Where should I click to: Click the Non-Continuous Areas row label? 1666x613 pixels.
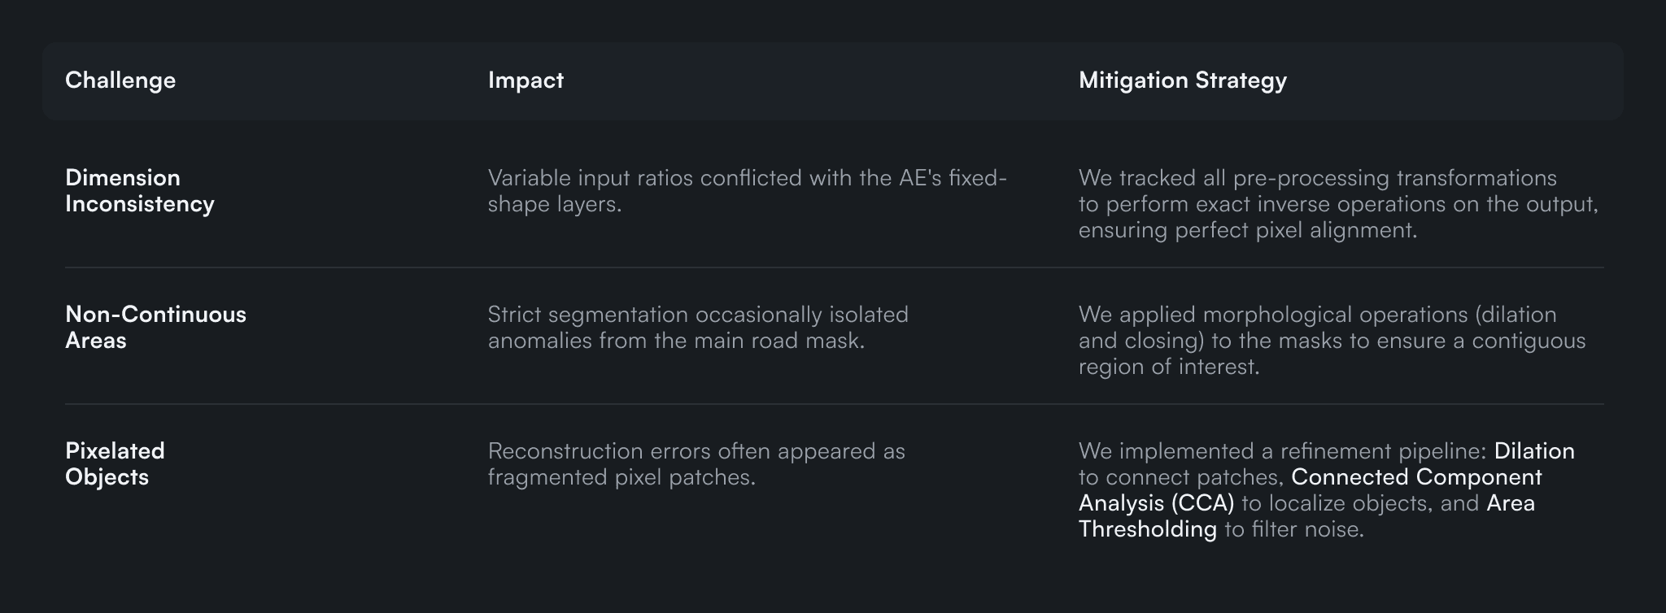(155, 328)
